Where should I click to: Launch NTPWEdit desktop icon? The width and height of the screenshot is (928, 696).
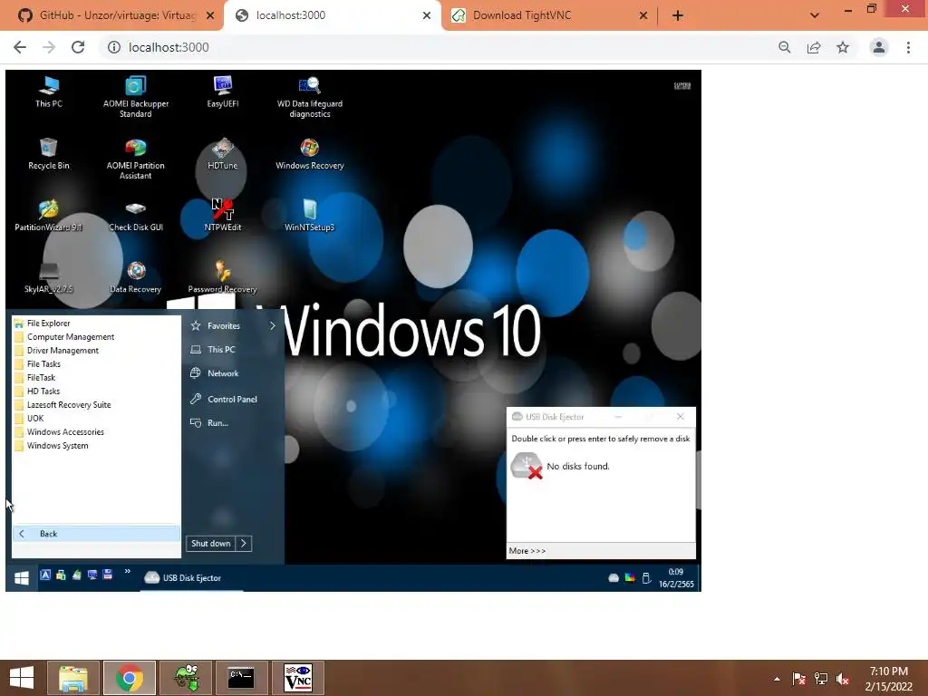(223, 216)
